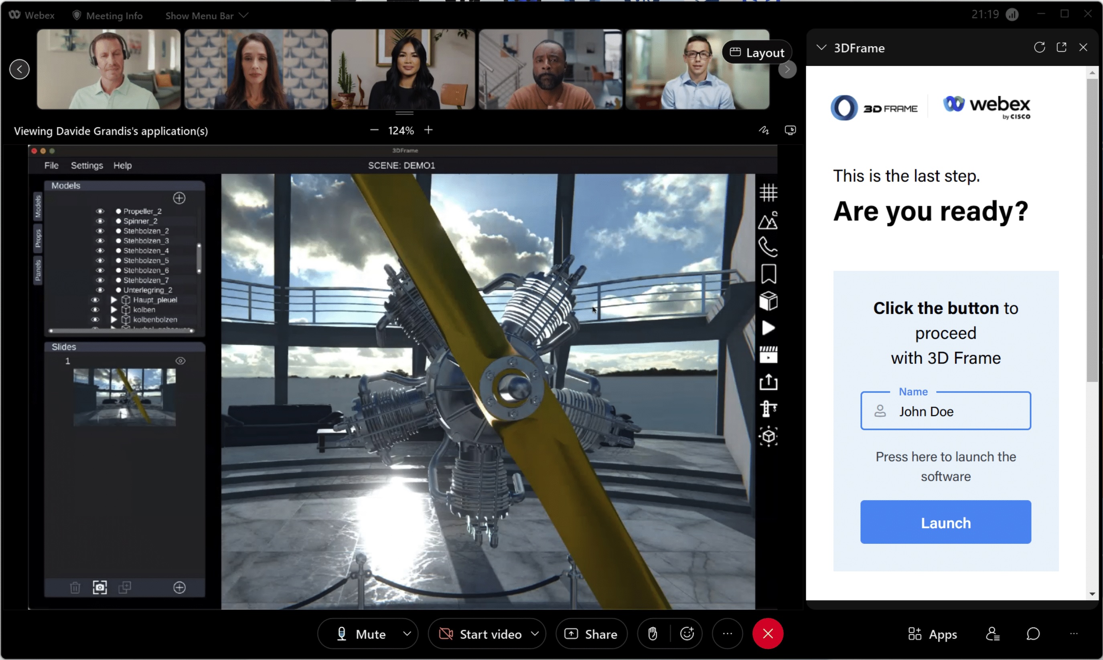Click the Layout button
Viewport: 1103px width, 660px height.
[756, 52]
